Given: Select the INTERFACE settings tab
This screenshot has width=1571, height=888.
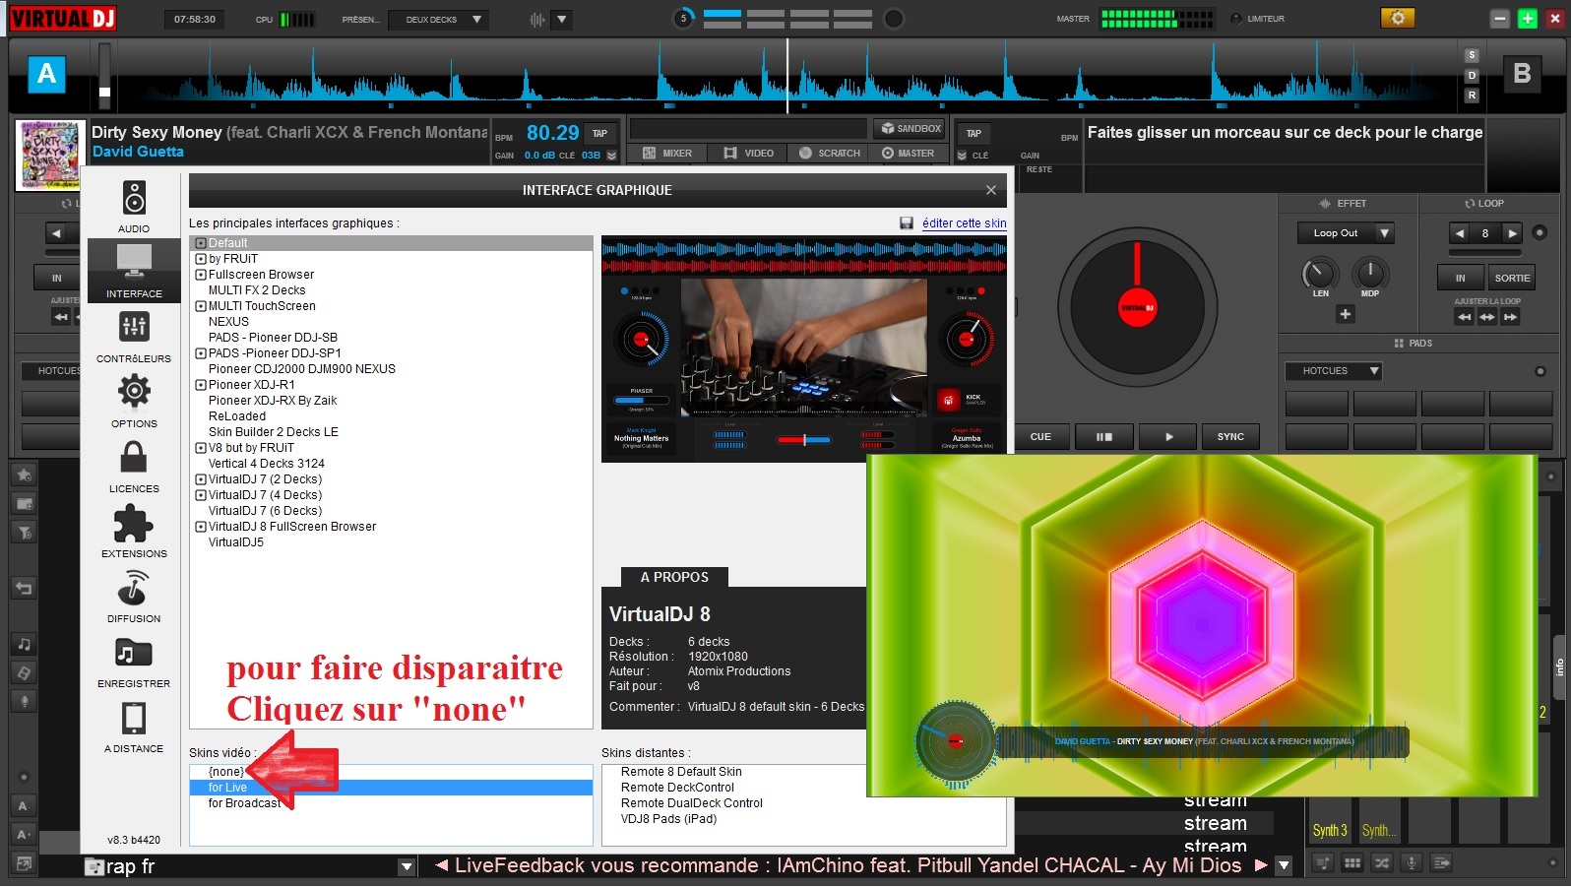Looking at the screenshot, I should click(x=134, y=271).
